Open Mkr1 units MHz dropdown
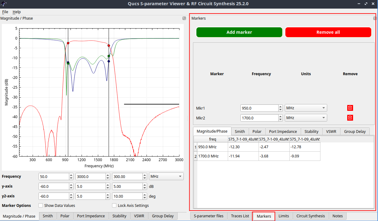 pyautogui.click(x=306, y=108)
